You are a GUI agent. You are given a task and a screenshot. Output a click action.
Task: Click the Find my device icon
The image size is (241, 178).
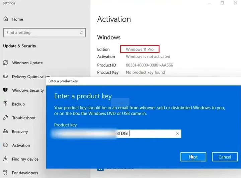coord(5,159)
